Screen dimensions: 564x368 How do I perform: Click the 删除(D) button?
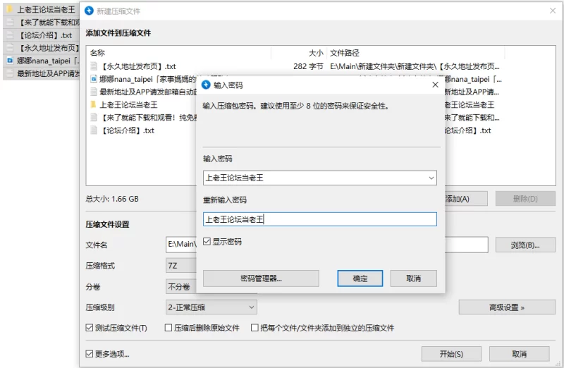[x=525, y=199]
